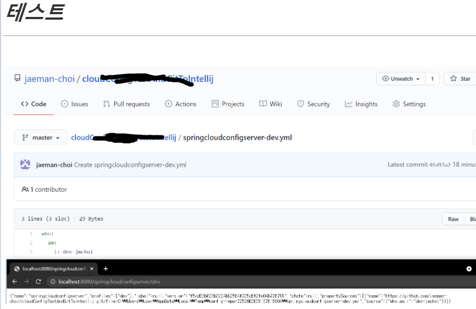This screenshot has width=476, height=309.
Task: Click the 'who:' code line
Action: (x=48, y=234)
